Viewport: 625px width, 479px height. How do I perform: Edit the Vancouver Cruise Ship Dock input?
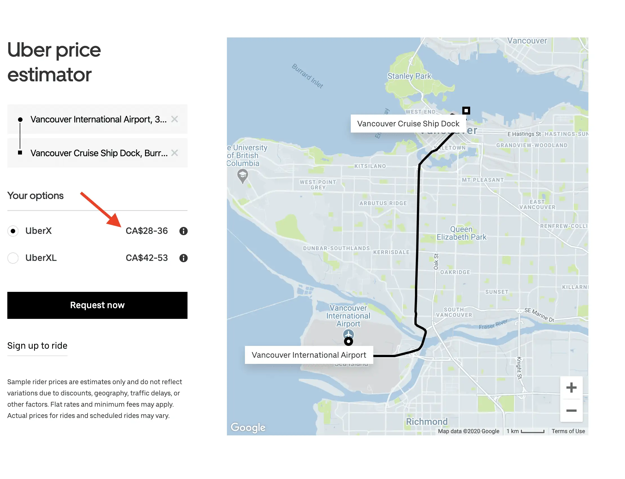[99, 153]
